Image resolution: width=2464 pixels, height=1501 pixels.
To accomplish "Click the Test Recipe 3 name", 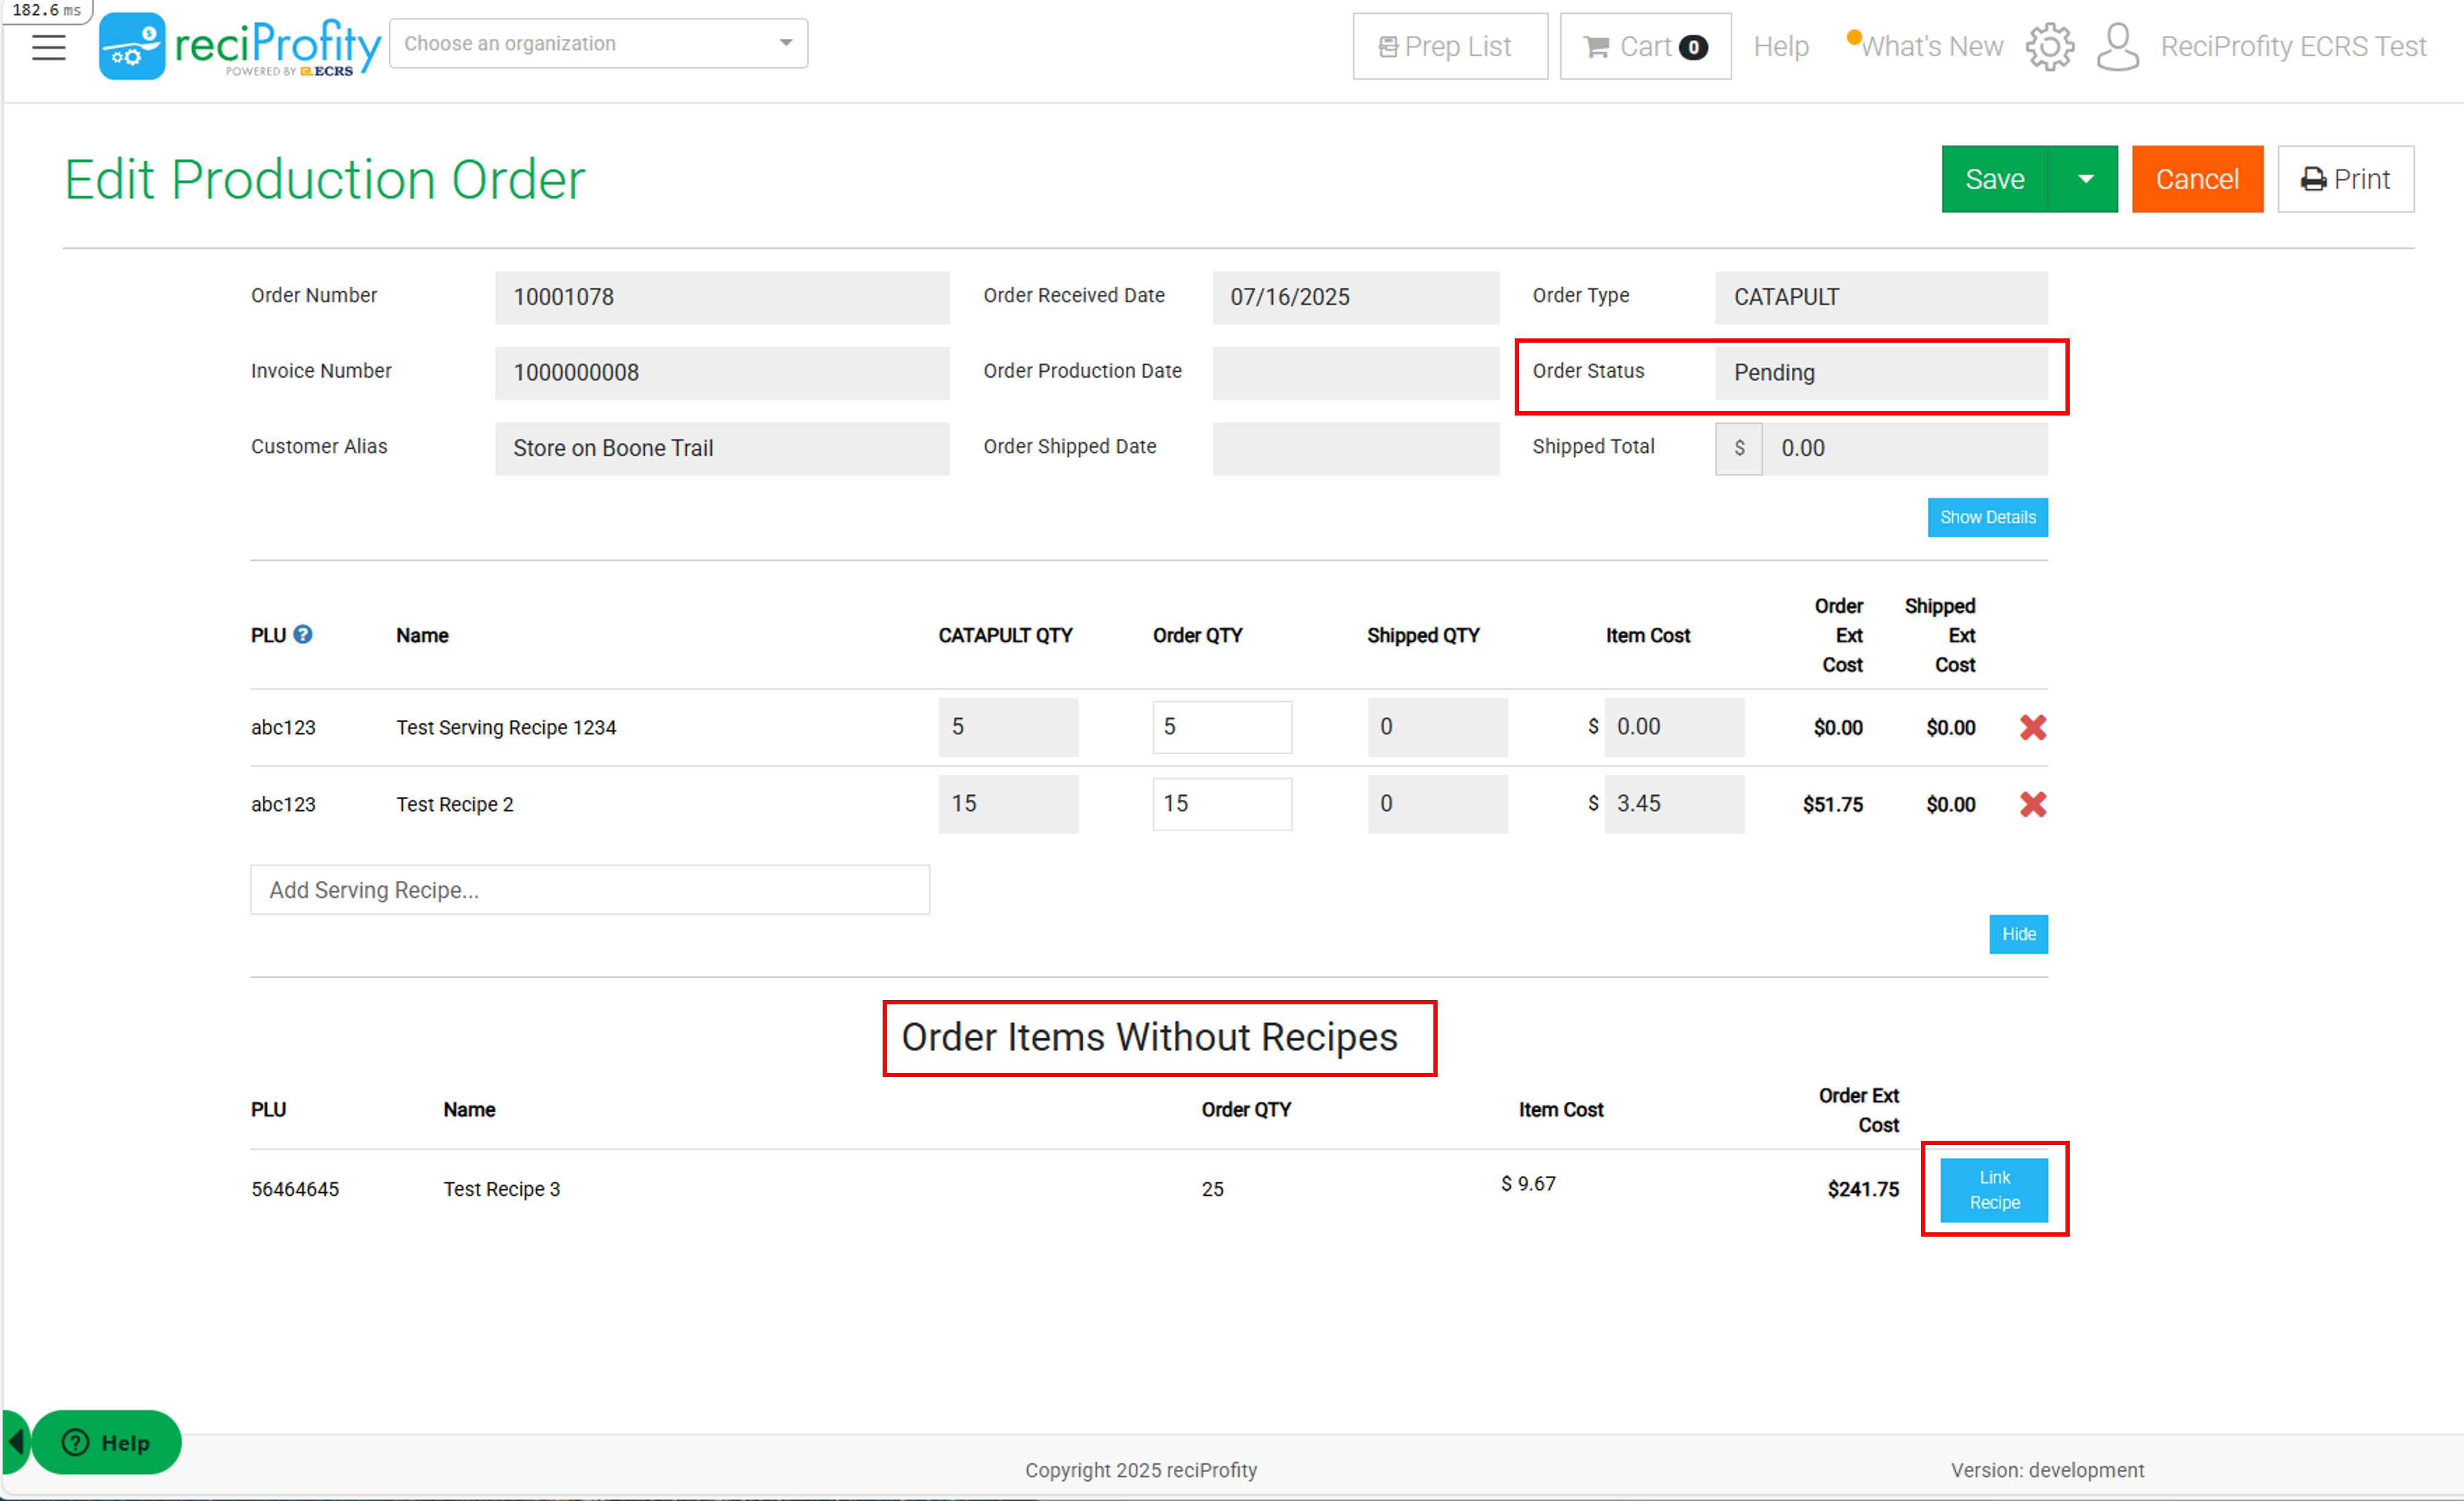I will click(x=502, y=1189).
